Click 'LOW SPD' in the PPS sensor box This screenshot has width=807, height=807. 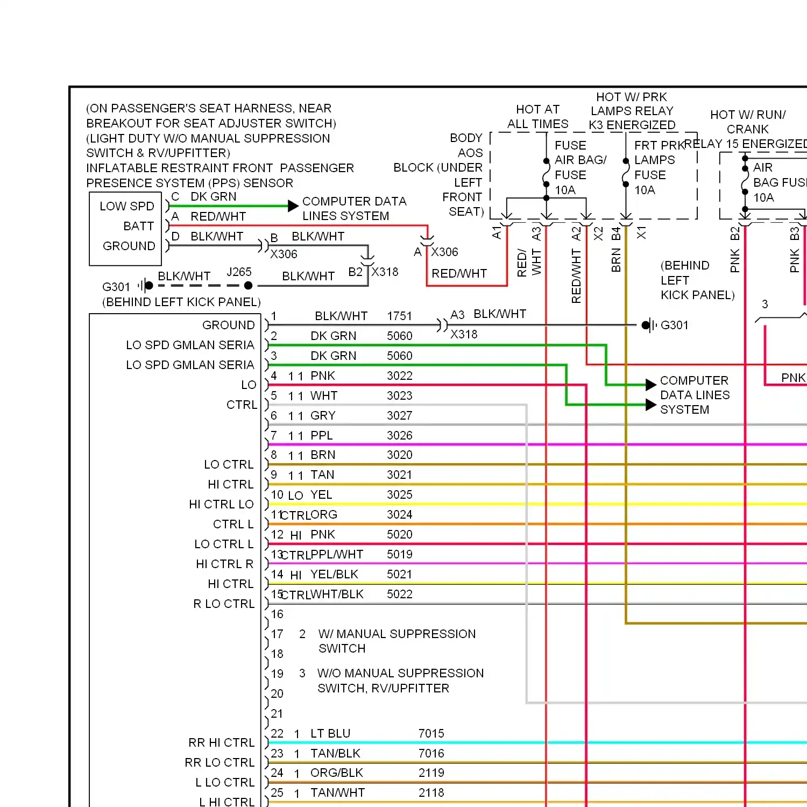pos(127,206)
